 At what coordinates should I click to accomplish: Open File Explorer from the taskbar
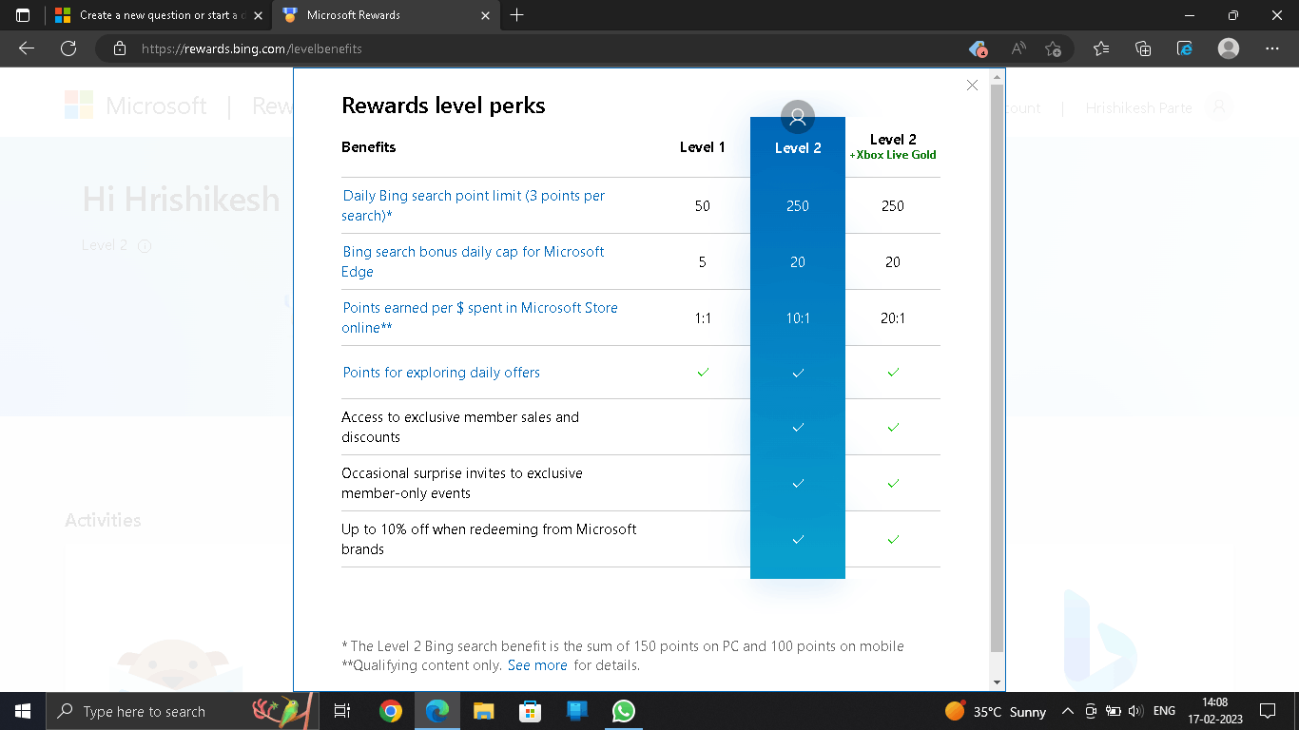[483, 711]
